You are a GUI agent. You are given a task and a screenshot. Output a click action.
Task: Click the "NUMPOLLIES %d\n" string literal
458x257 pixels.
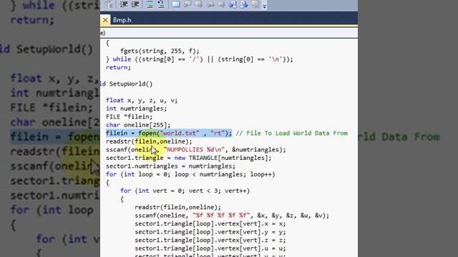click(x=194, y=149)
